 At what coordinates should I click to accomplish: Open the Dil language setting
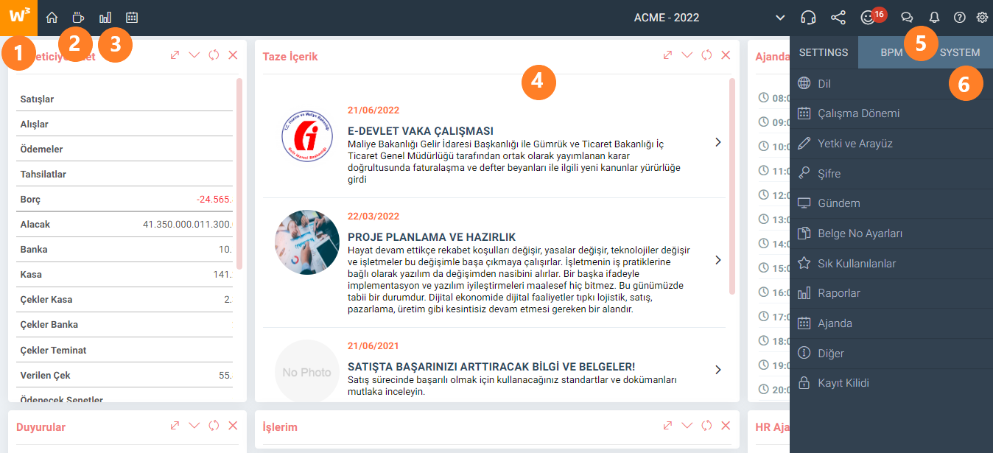(x=891, y=84)
